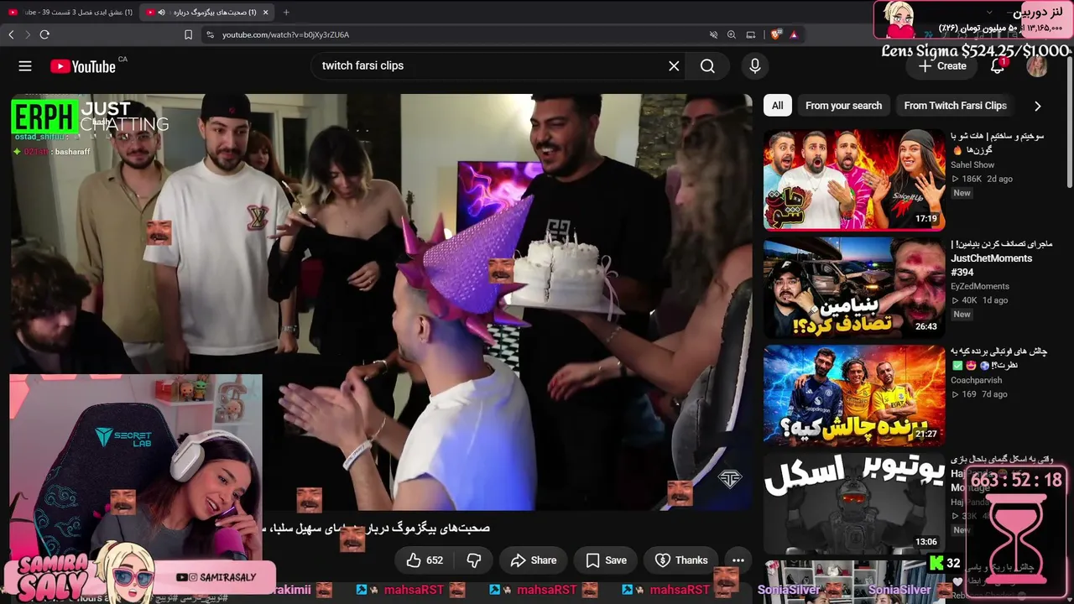Send Thanks to the creator
The height and width of the screenshot is (604, 1074).
(681, 560)
